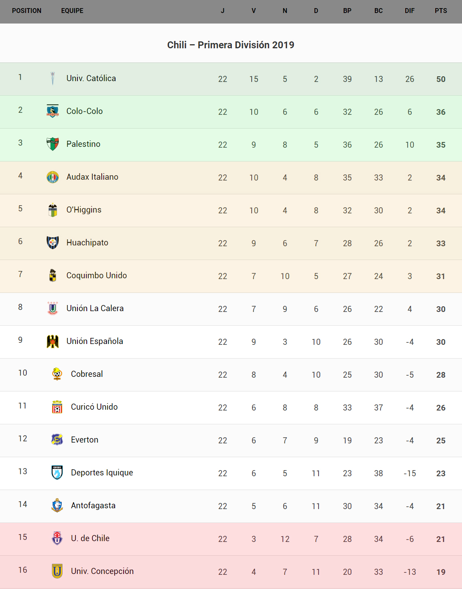
Task: Click the O'Higgins club crest
Action: point(53,210)
